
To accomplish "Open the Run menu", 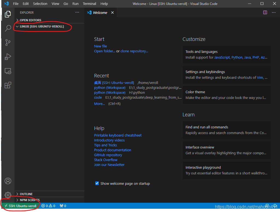I will tap(75, 4).
